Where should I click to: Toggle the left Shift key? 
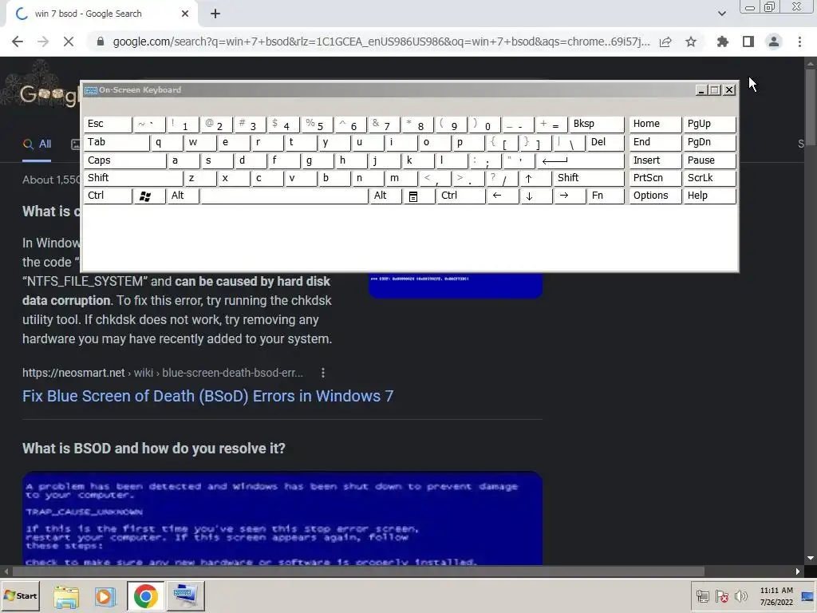133,178
